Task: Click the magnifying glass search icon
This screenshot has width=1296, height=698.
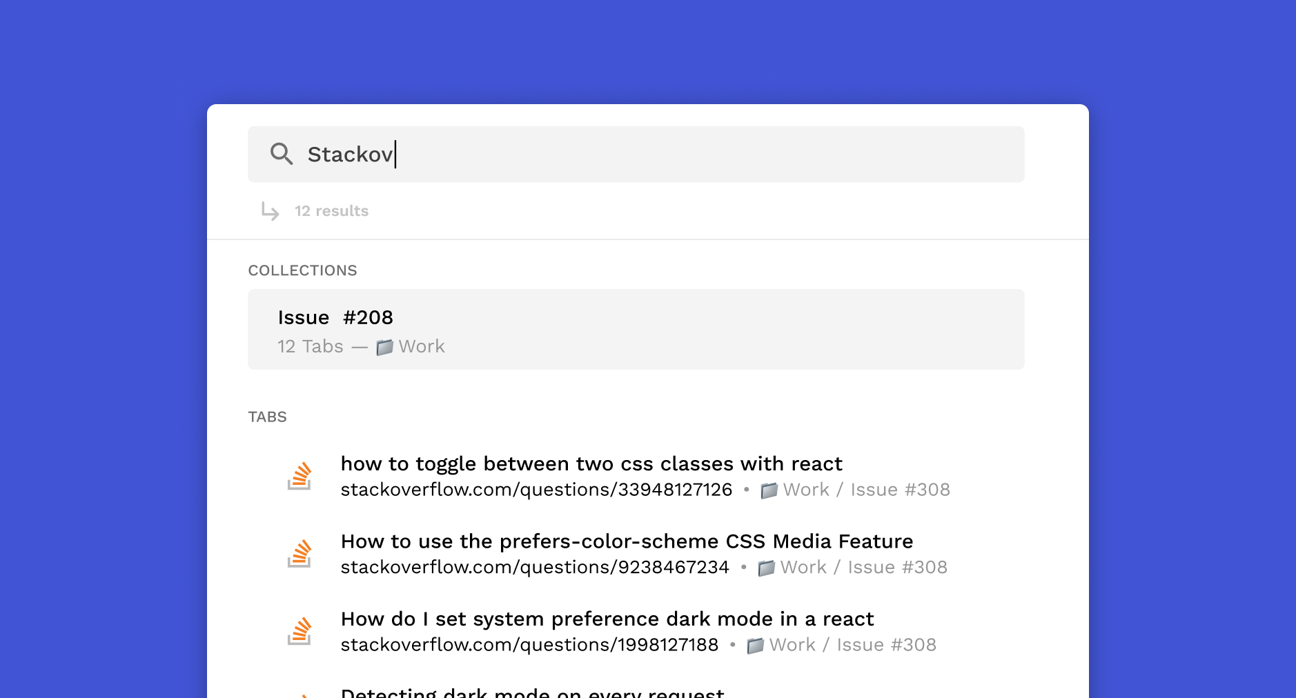Action: (x=282, y=154)
